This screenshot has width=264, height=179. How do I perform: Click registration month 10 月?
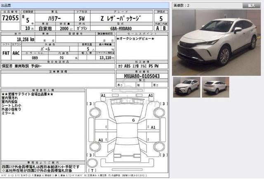(x=29, y=28)
